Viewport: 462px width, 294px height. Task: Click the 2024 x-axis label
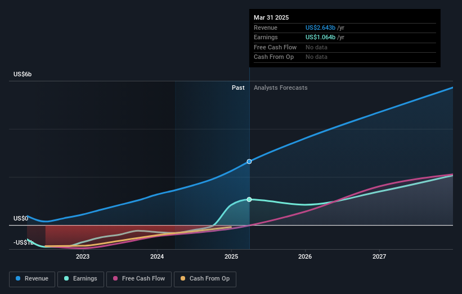(x=157, y=257)
